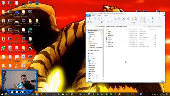The image size is (170, 96).
Task: Click the Cortana circle on taskbar
Action: [x=6, y=94]
